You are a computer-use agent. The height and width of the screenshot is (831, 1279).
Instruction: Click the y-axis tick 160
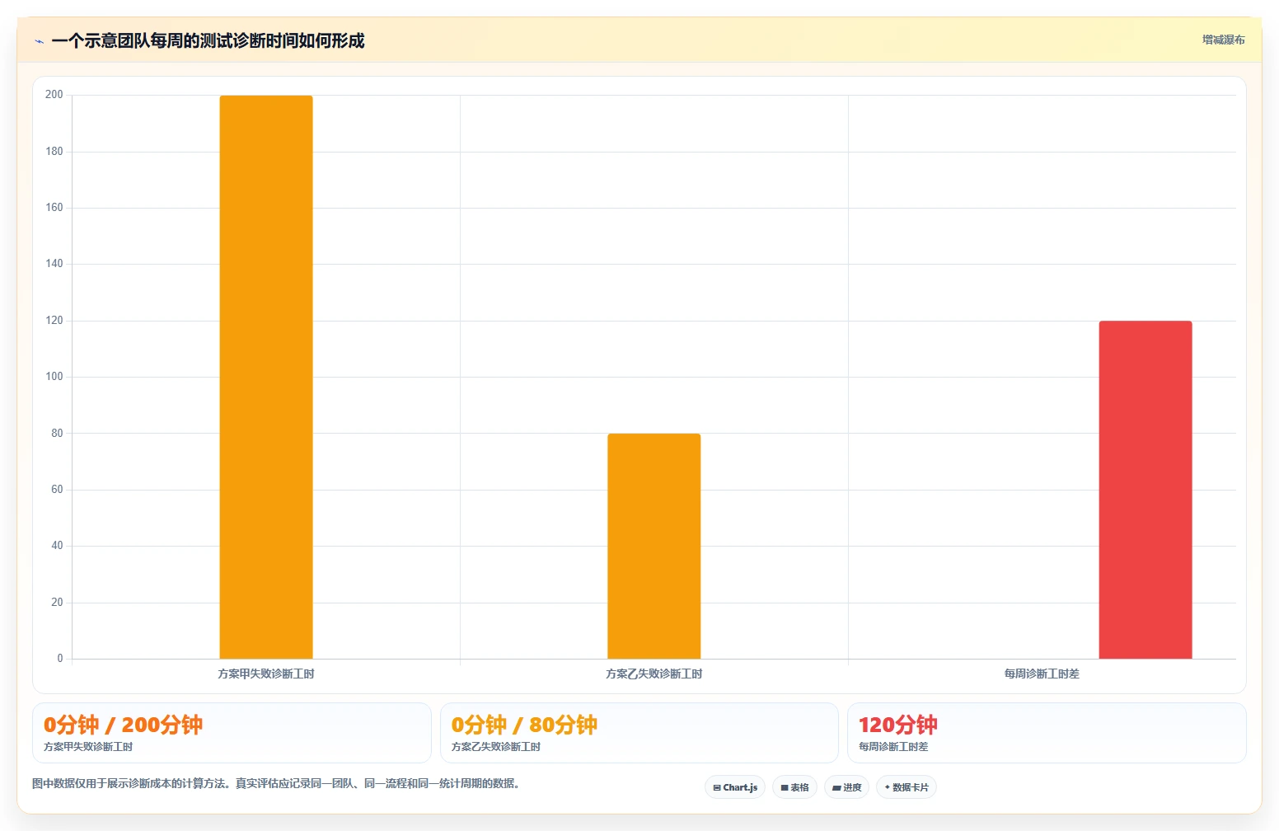[54, 208]
